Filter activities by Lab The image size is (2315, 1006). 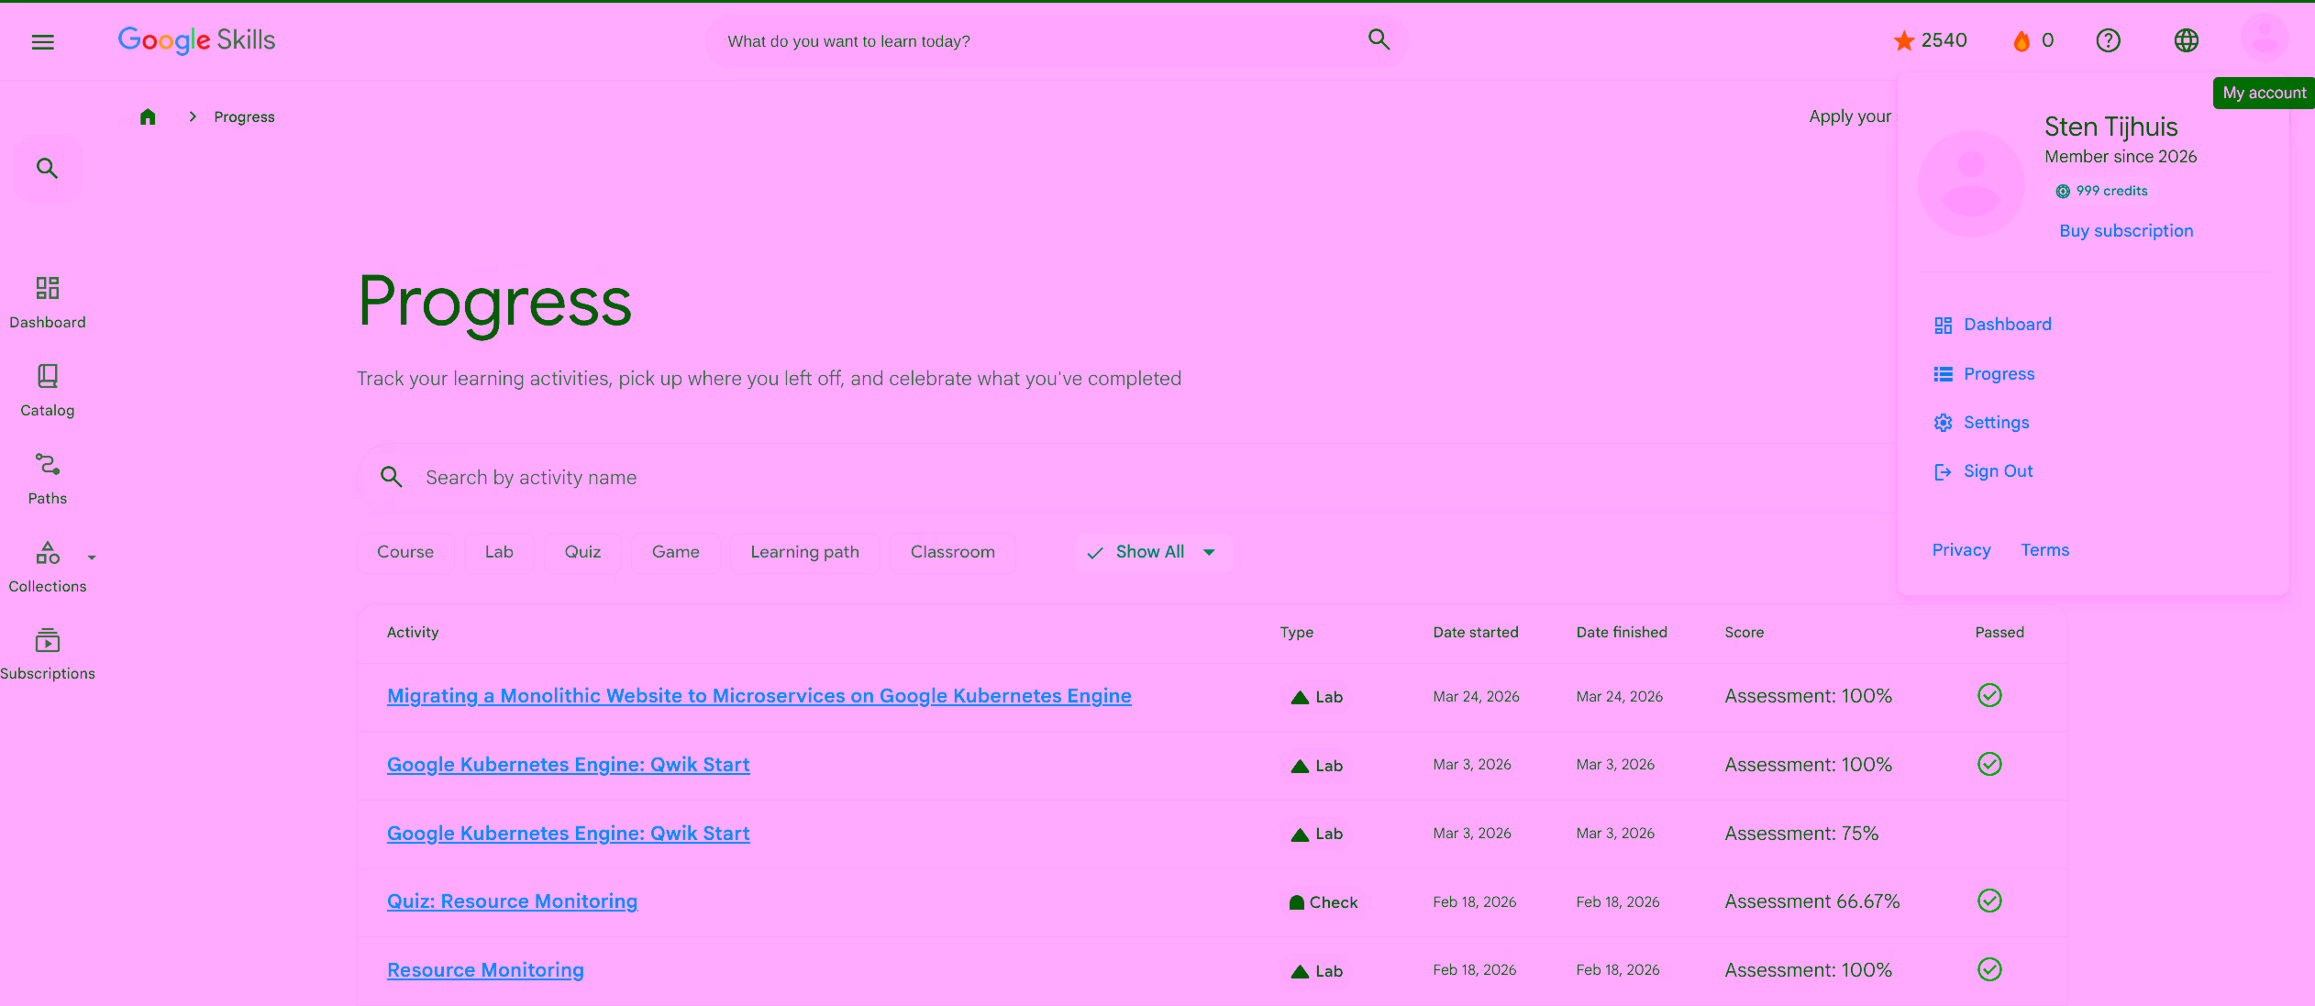[x=499, y=552]
